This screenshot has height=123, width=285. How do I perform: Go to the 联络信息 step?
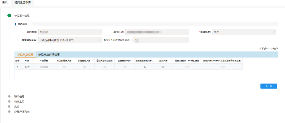tap(19, 97)
